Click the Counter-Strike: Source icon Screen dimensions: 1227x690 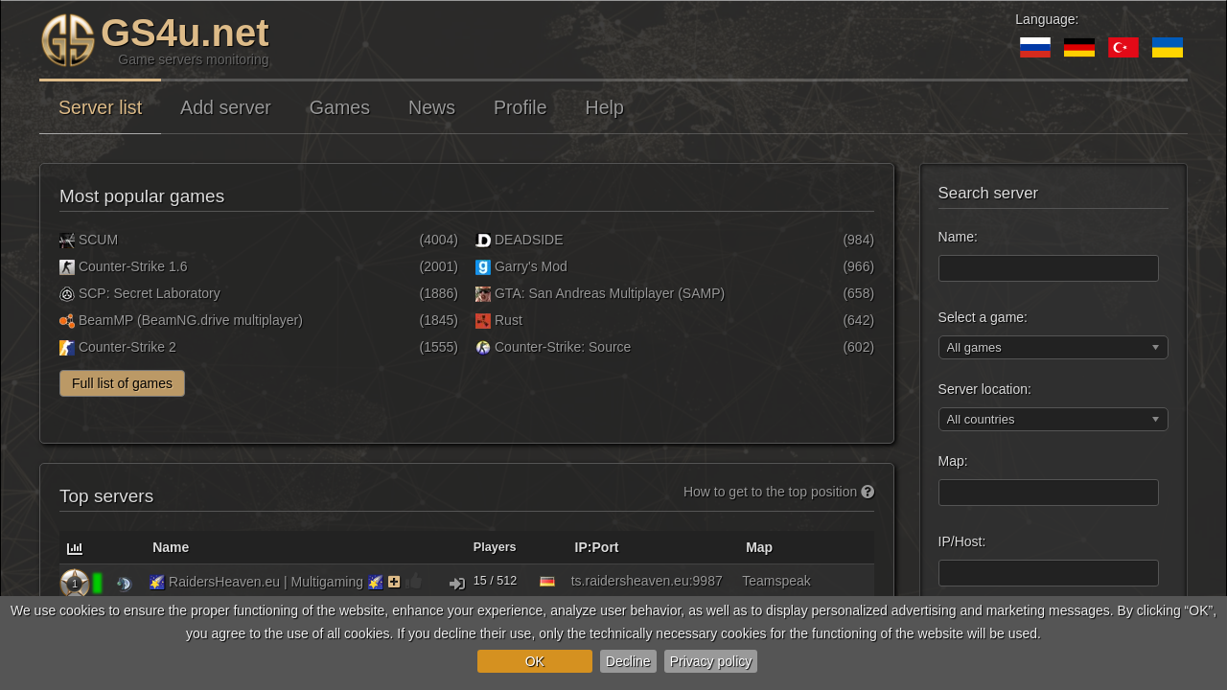(x=483, y=348)
